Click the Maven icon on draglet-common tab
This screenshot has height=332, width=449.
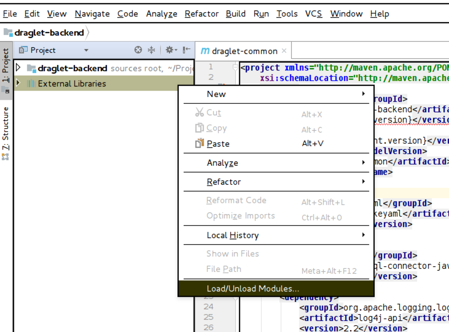pos(205,51)
